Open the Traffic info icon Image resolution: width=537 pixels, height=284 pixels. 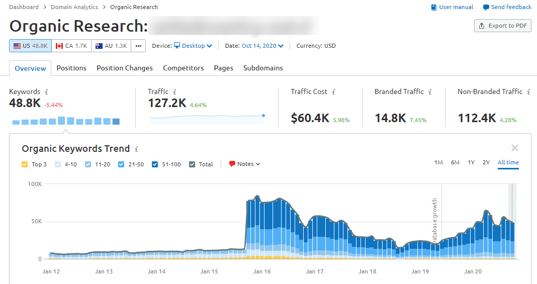[174, 91]
